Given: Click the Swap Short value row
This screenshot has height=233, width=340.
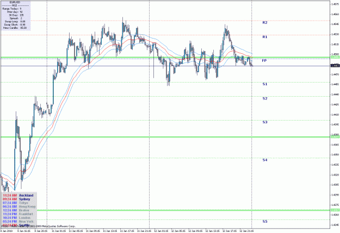Looking at the screenshot, I should click(15, 24).
